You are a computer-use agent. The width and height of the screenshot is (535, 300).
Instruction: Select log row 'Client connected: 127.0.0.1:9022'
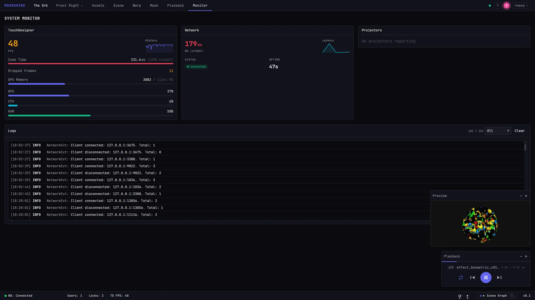click(x=266, y=166)
